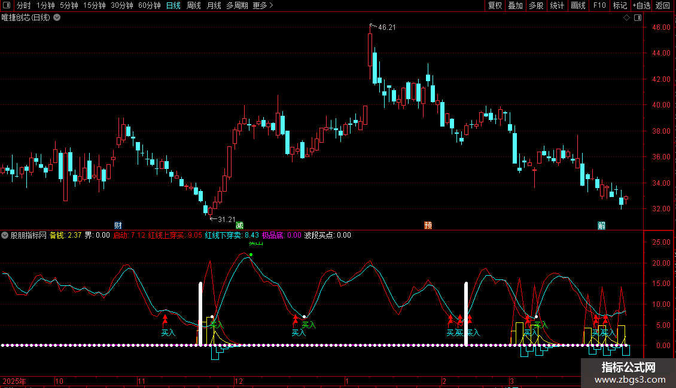Viewport: 676px width, 388px height.
Task: Click the 31.21 low price label
Action: tap(226, 220)
